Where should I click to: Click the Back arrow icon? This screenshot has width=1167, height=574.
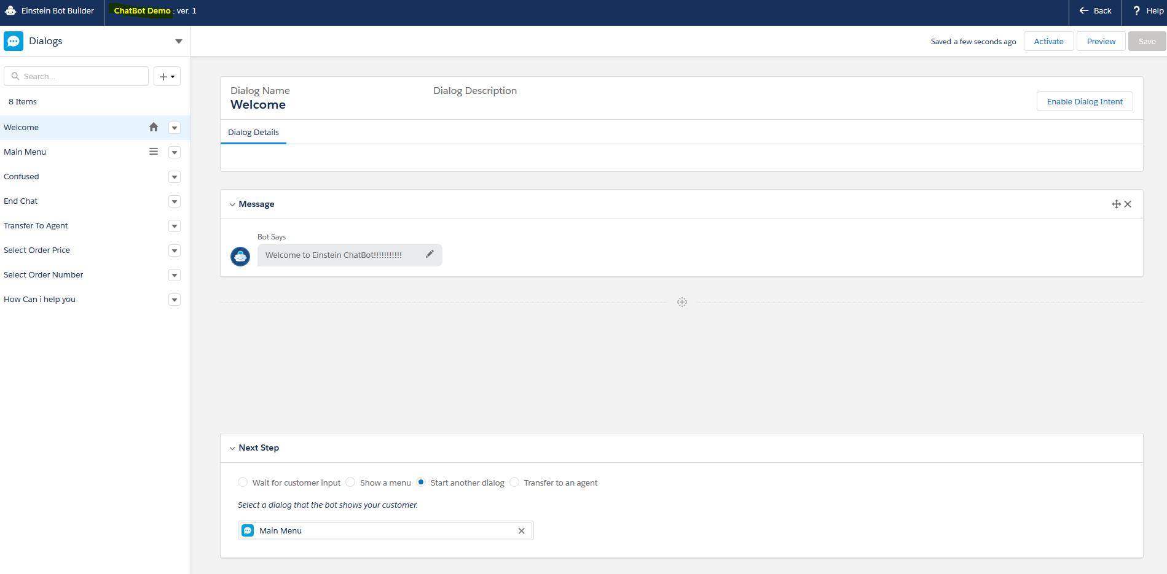tap(1084, 10)
